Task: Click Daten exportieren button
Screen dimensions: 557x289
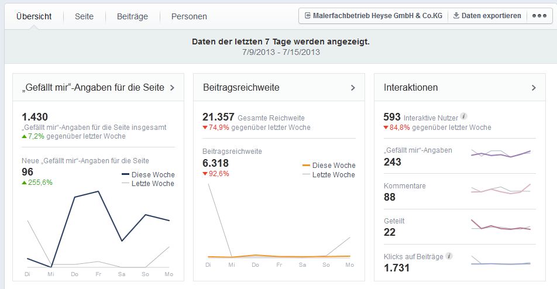Action: pyautogui.click(x=487, y=16)
